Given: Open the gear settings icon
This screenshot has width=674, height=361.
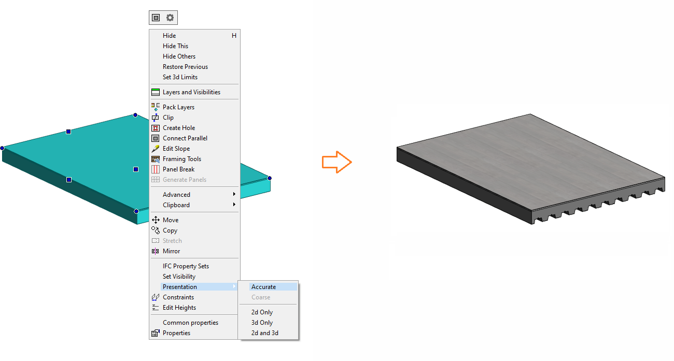Looking at the screenshot, I should pyautogui.click(x=170, y=18).
